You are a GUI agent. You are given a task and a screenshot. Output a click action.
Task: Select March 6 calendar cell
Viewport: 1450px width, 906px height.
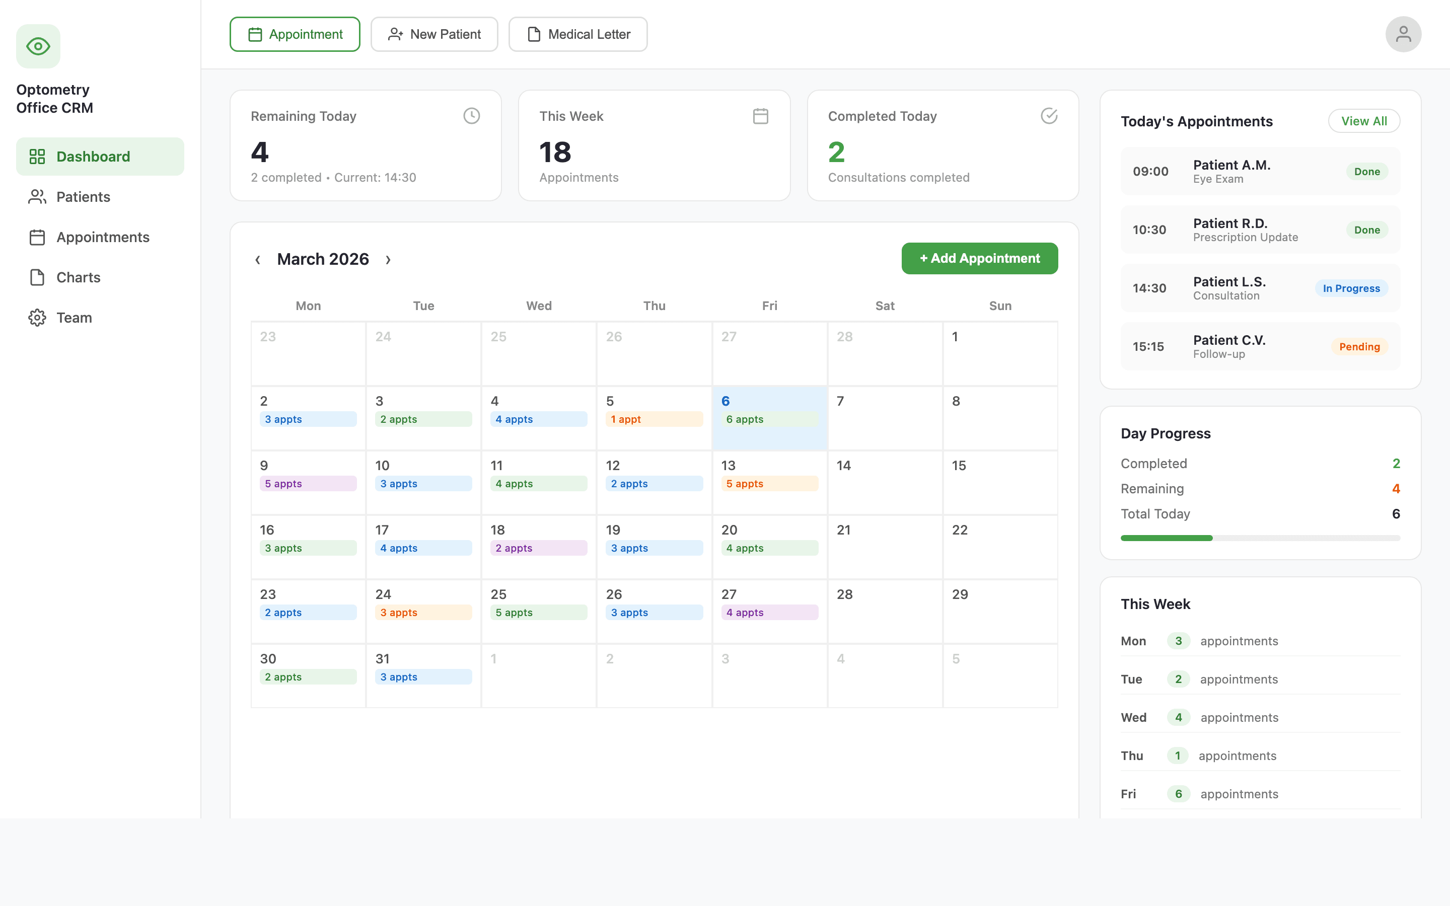[x=769, y=418]
